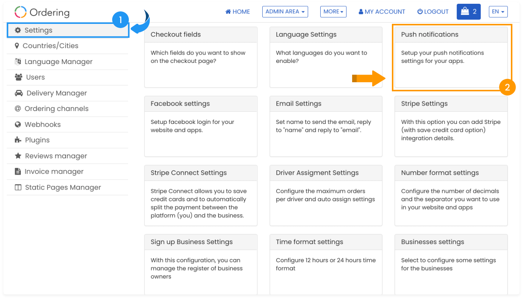Click text 'What languages do you want to enable?'
523x299 pixels.
click(x=321, y=57)
